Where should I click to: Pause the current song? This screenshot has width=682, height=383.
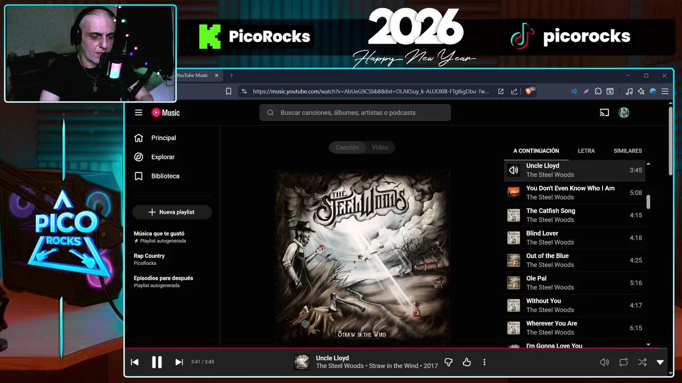point(157,362)
